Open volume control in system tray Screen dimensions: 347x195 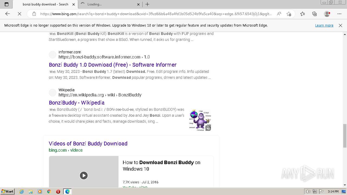(308, 191)
